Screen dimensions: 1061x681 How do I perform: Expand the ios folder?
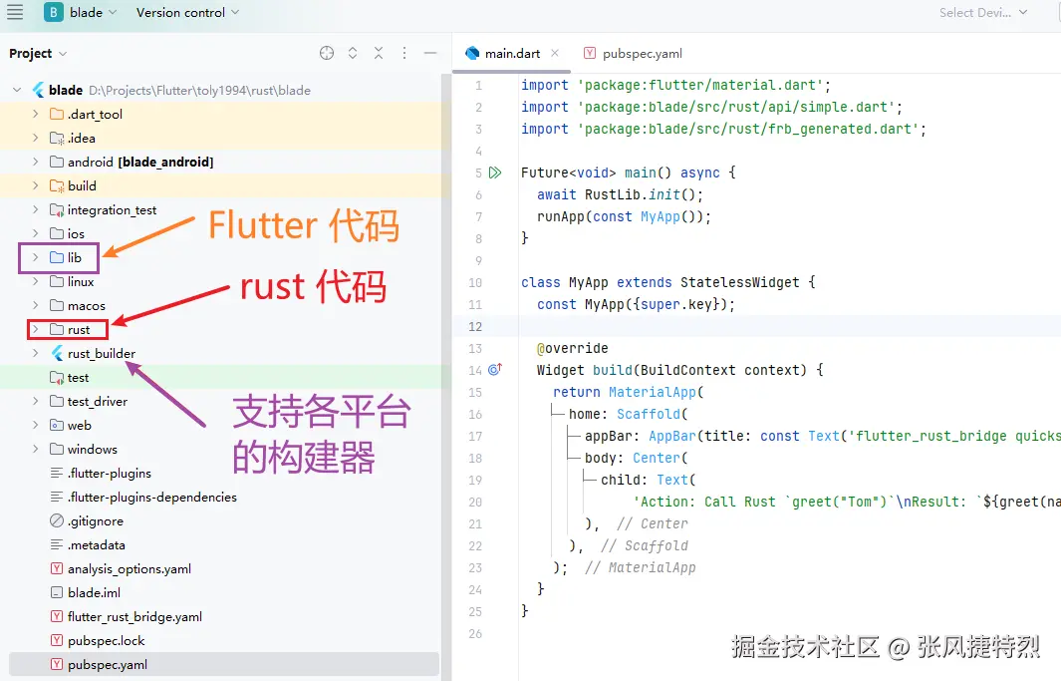(x=35, y=233)
